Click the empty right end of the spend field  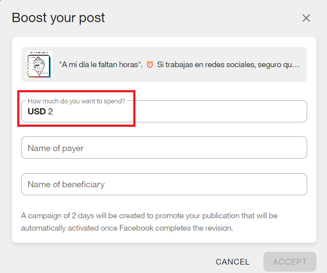pyautogui.click(x=274, y=112)
